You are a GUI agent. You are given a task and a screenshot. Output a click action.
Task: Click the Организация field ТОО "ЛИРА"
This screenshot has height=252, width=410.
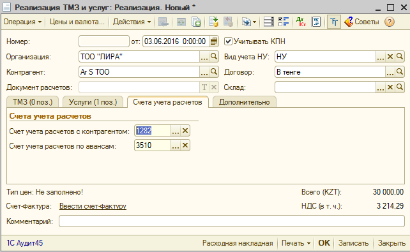click(139, 56)
